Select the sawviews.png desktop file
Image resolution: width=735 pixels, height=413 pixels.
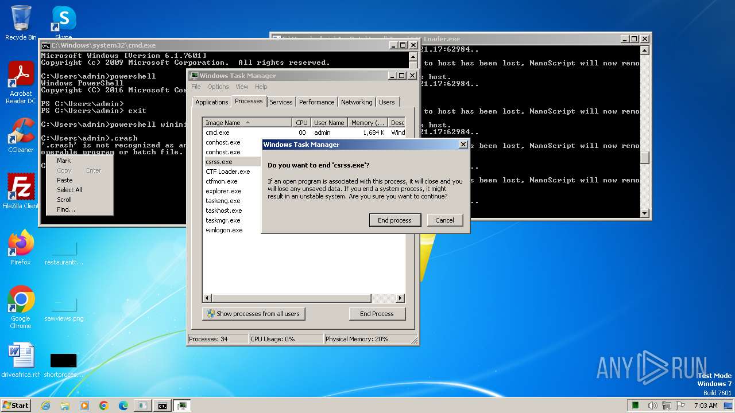tap(64, 307)
